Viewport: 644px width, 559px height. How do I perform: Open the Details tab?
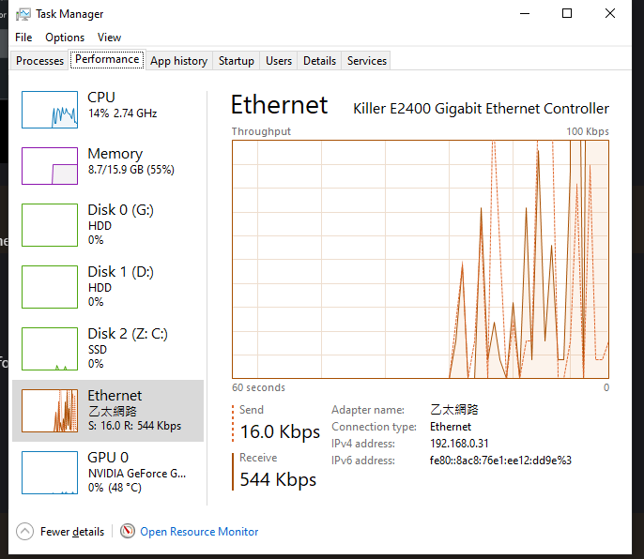319,61
